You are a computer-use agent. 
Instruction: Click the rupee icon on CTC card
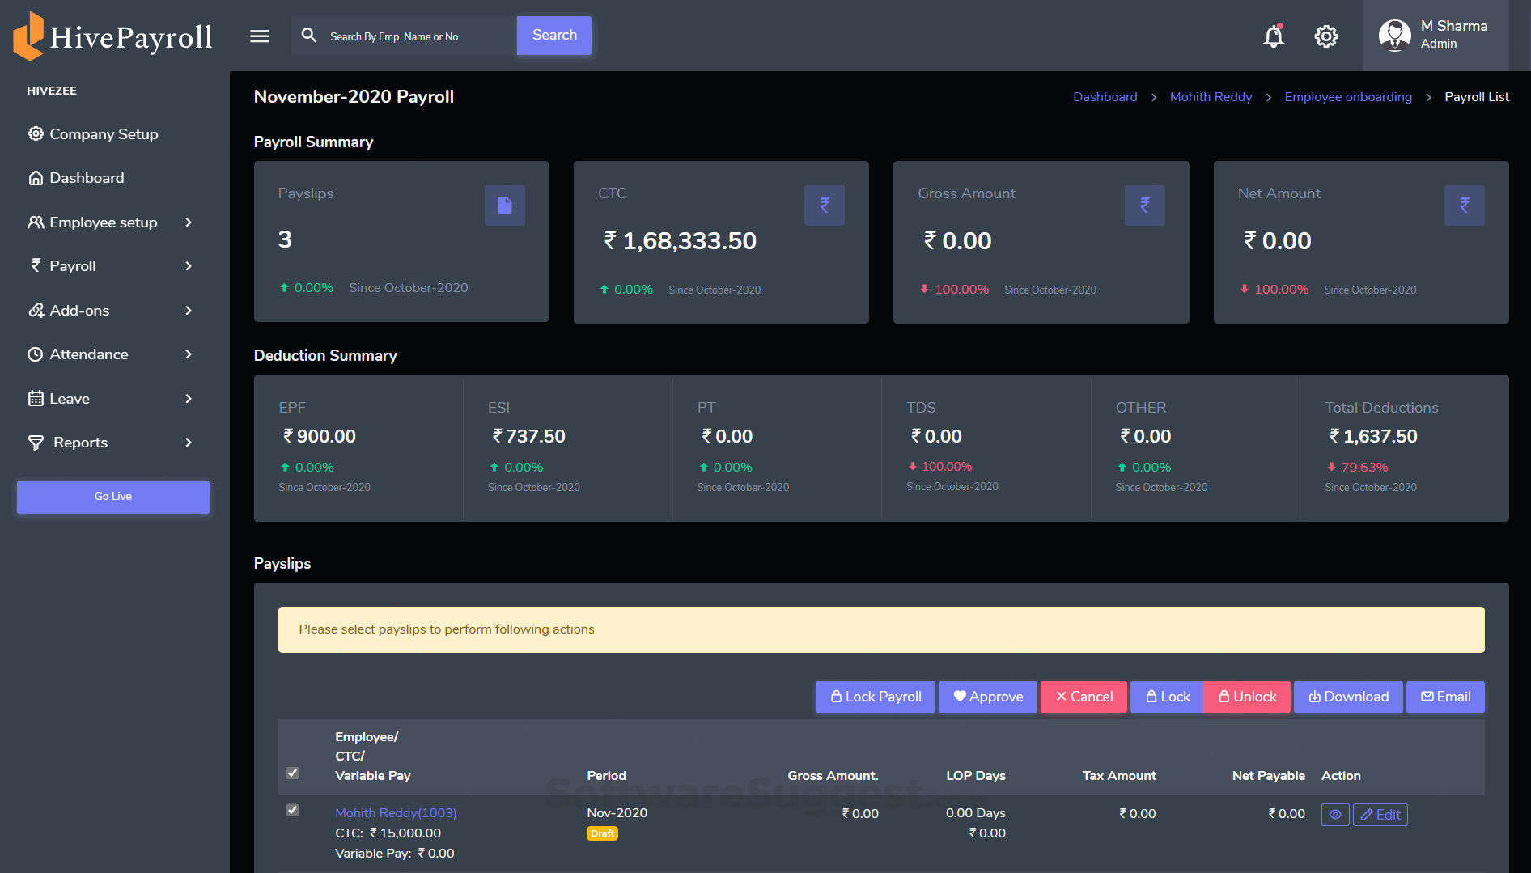pyautogui.click(x=824, y=206)
